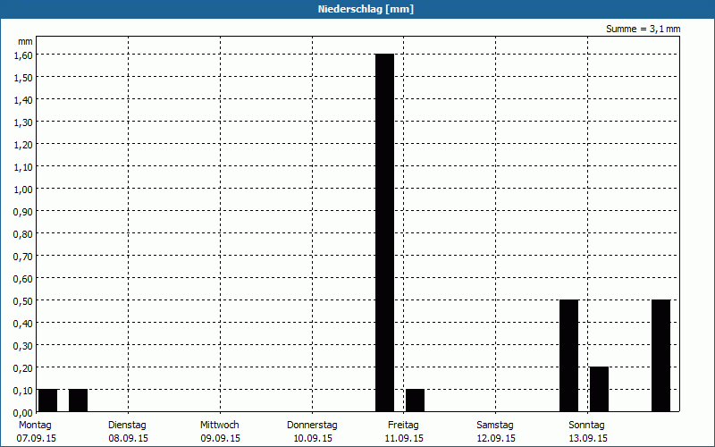Click the 0,40 y-axis value

[23, 324]
